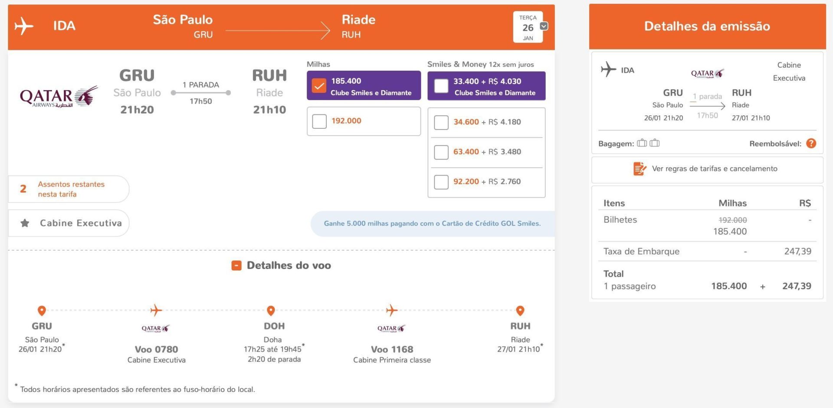Click the Reembolsável question mark help icon
Viewport: 833px width, 408px height.
pos(811,144)
